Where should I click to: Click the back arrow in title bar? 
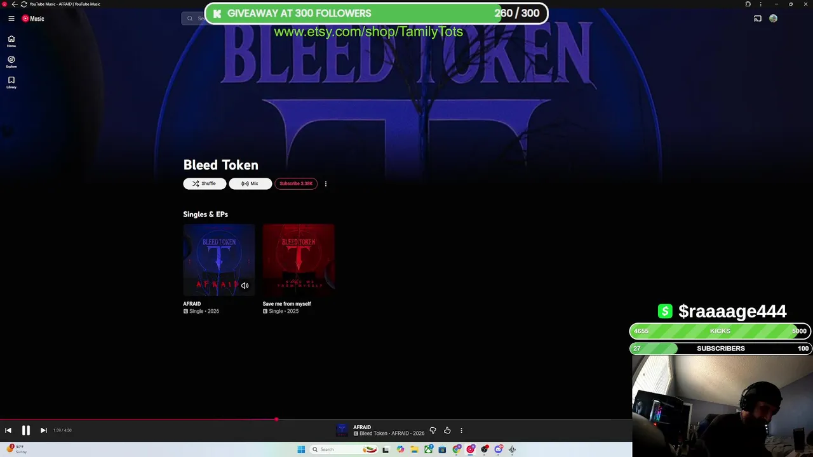tap(15, 4)
